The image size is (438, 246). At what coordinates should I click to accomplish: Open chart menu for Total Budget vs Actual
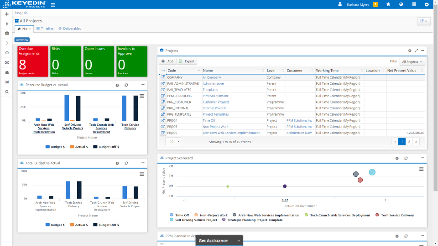[x=141, y=174]
